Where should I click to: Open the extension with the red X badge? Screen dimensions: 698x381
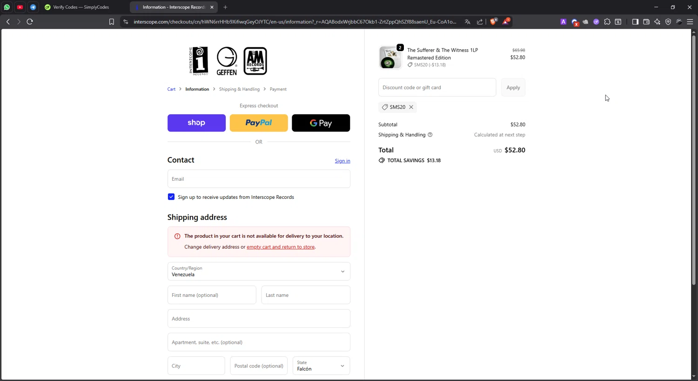pyautogui.click(x=575, y=22)
